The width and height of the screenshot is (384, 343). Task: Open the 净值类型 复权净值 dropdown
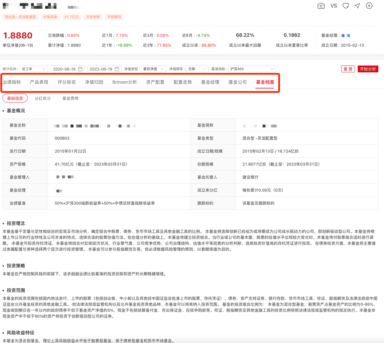pyautogui.click(x=154, y=69)
